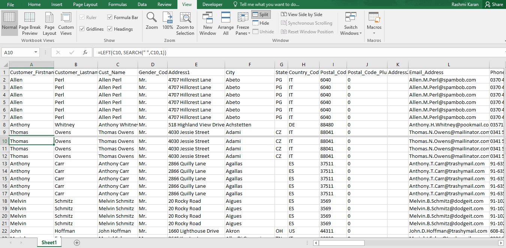Switch to the Page Layout tab
506x248 pixels.
point(85,4)
